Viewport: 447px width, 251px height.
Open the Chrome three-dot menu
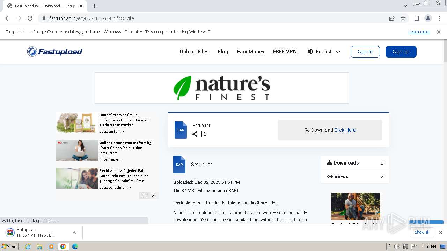tap(439, 18)
